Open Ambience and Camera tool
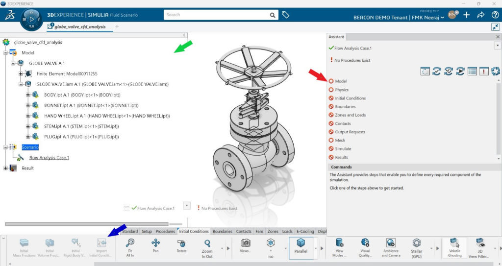Image resolution: width=502 pixels, height=266 pixels. pyautogui.click(x=391, y=248)
